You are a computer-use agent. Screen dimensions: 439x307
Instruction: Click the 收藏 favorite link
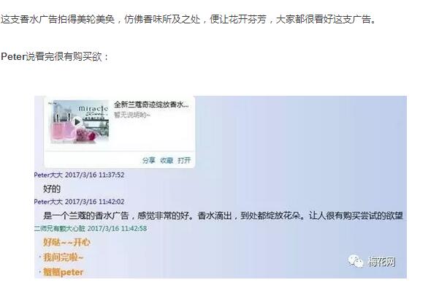167,161
